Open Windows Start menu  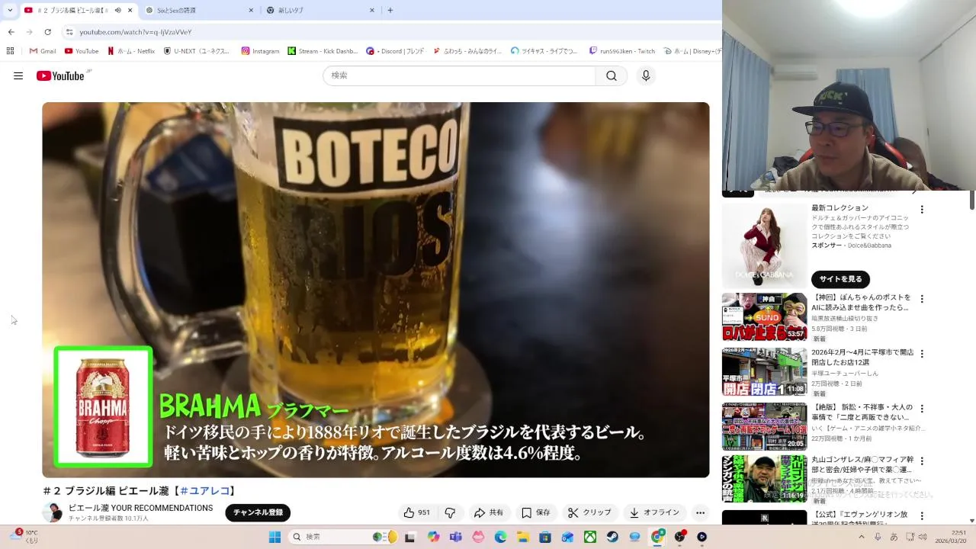(x=274, y=537)
